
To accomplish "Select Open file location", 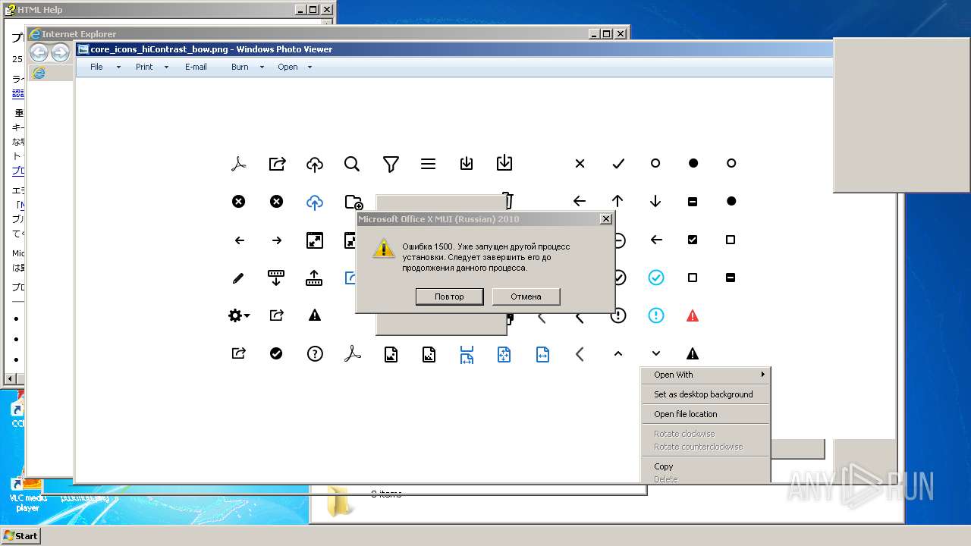I will pyautogui.click(x=705, y=414).
